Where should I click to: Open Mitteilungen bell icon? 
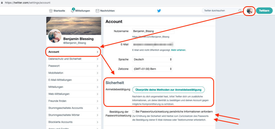click(x=73, y=10)
